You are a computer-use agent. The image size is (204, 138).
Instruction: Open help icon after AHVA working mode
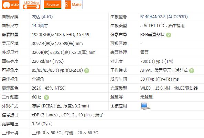(x=192, y=71)
